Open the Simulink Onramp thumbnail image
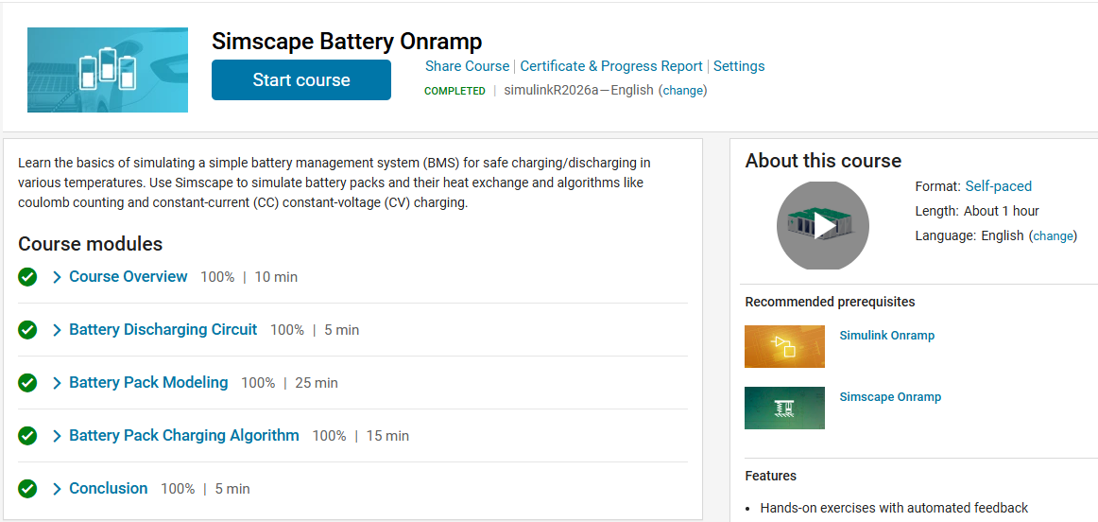 pyautogui.click(x=784, y=346)
